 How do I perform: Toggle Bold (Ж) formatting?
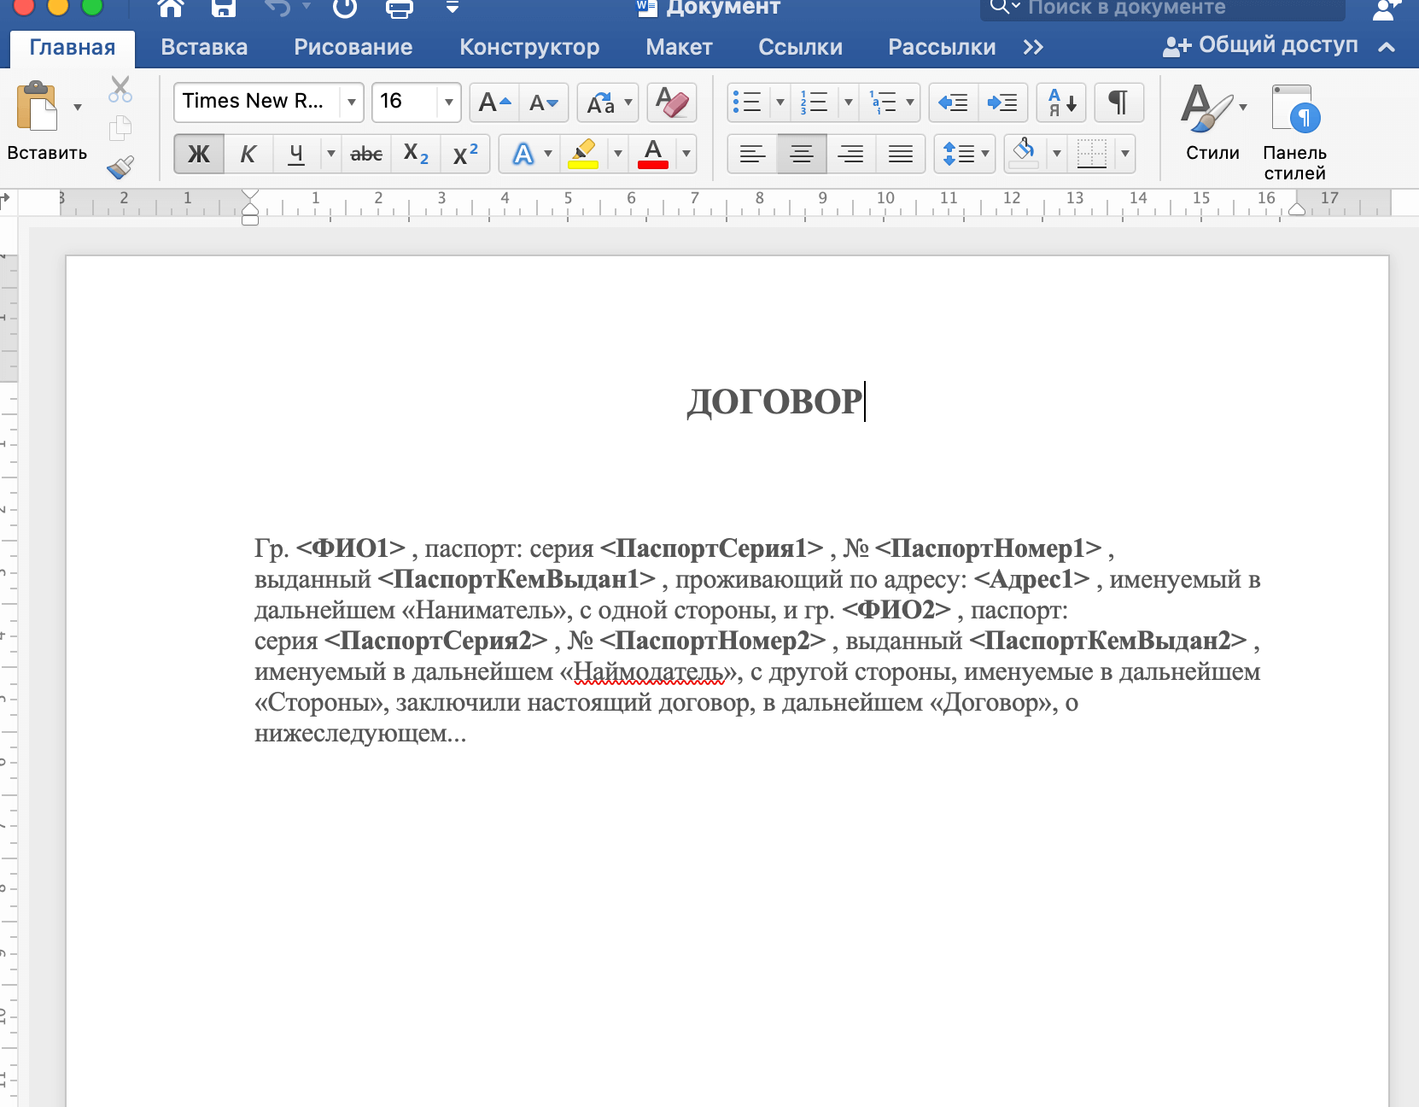(x=199, y=154)
